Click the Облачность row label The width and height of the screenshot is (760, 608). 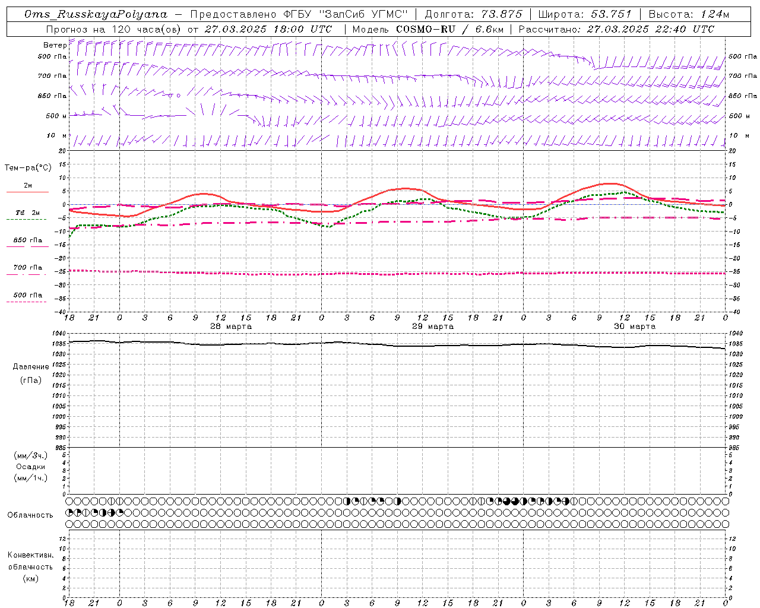[30, 515]
